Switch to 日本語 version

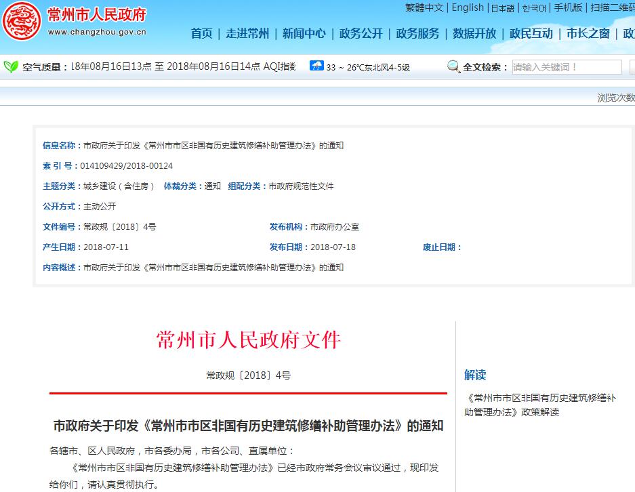tap(503, 8)
